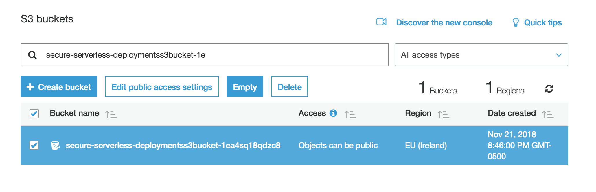
Task: Open the Quick tips link
Action: pos(543,23)
